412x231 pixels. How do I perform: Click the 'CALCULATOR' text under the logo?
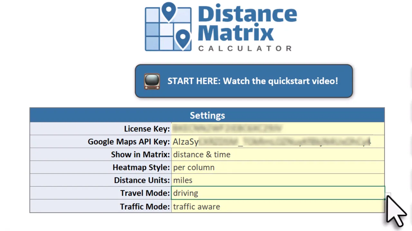click(246, 48)
